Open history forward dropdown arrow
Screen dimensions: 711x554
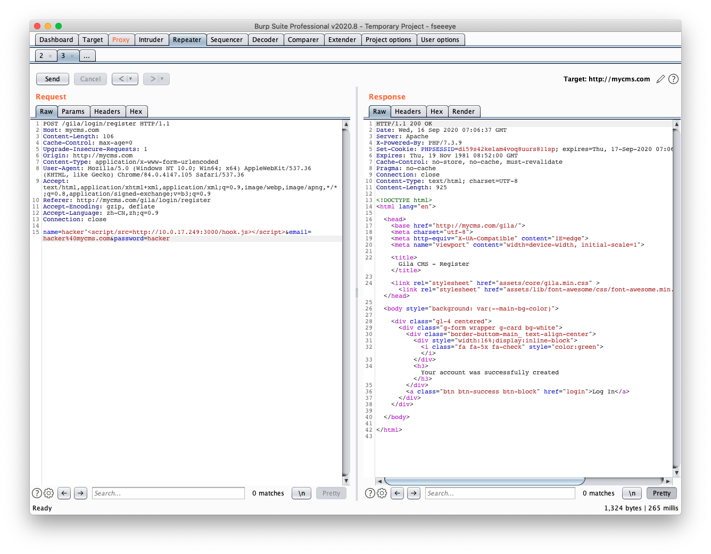[162, 79]
